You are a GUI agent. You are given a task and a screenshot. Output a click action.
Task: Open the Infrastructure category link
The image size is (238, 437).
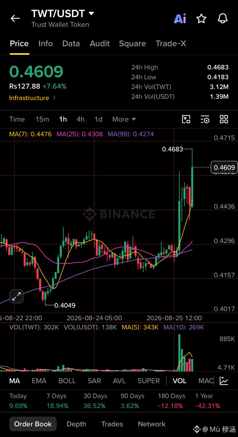32,98
